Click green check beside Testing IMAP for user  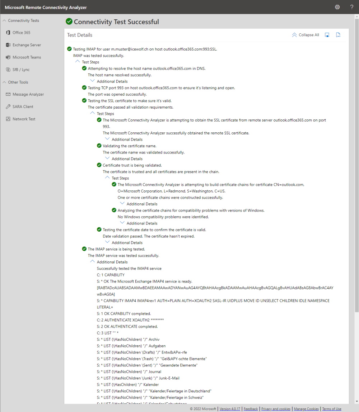pos(69,49)
